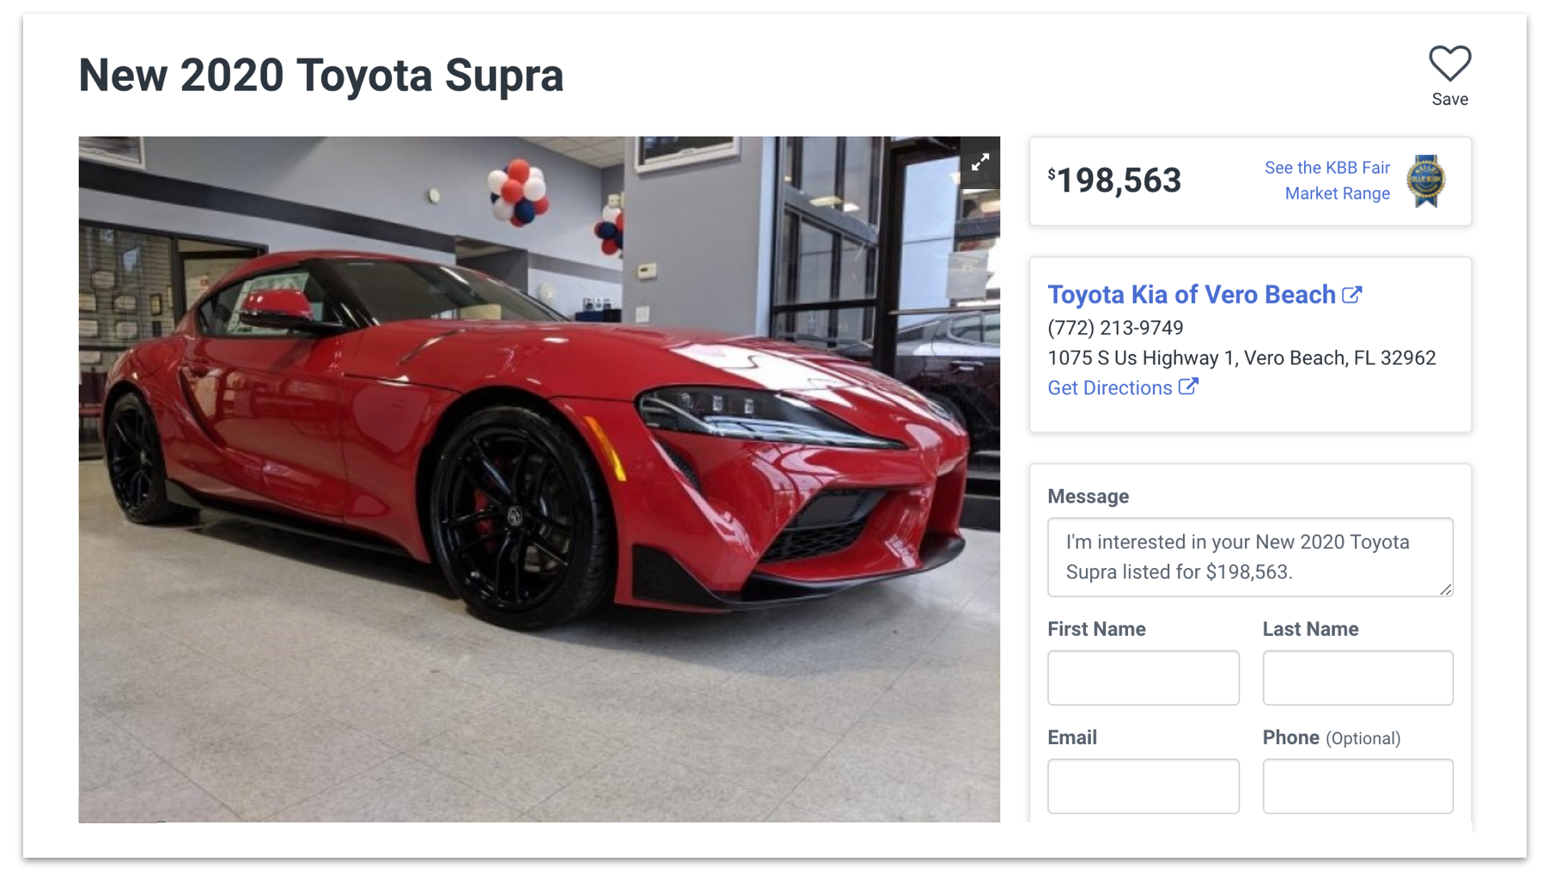
Task: Click the KBB blue ribbon badge
Action: click(x=1425, y=180)
